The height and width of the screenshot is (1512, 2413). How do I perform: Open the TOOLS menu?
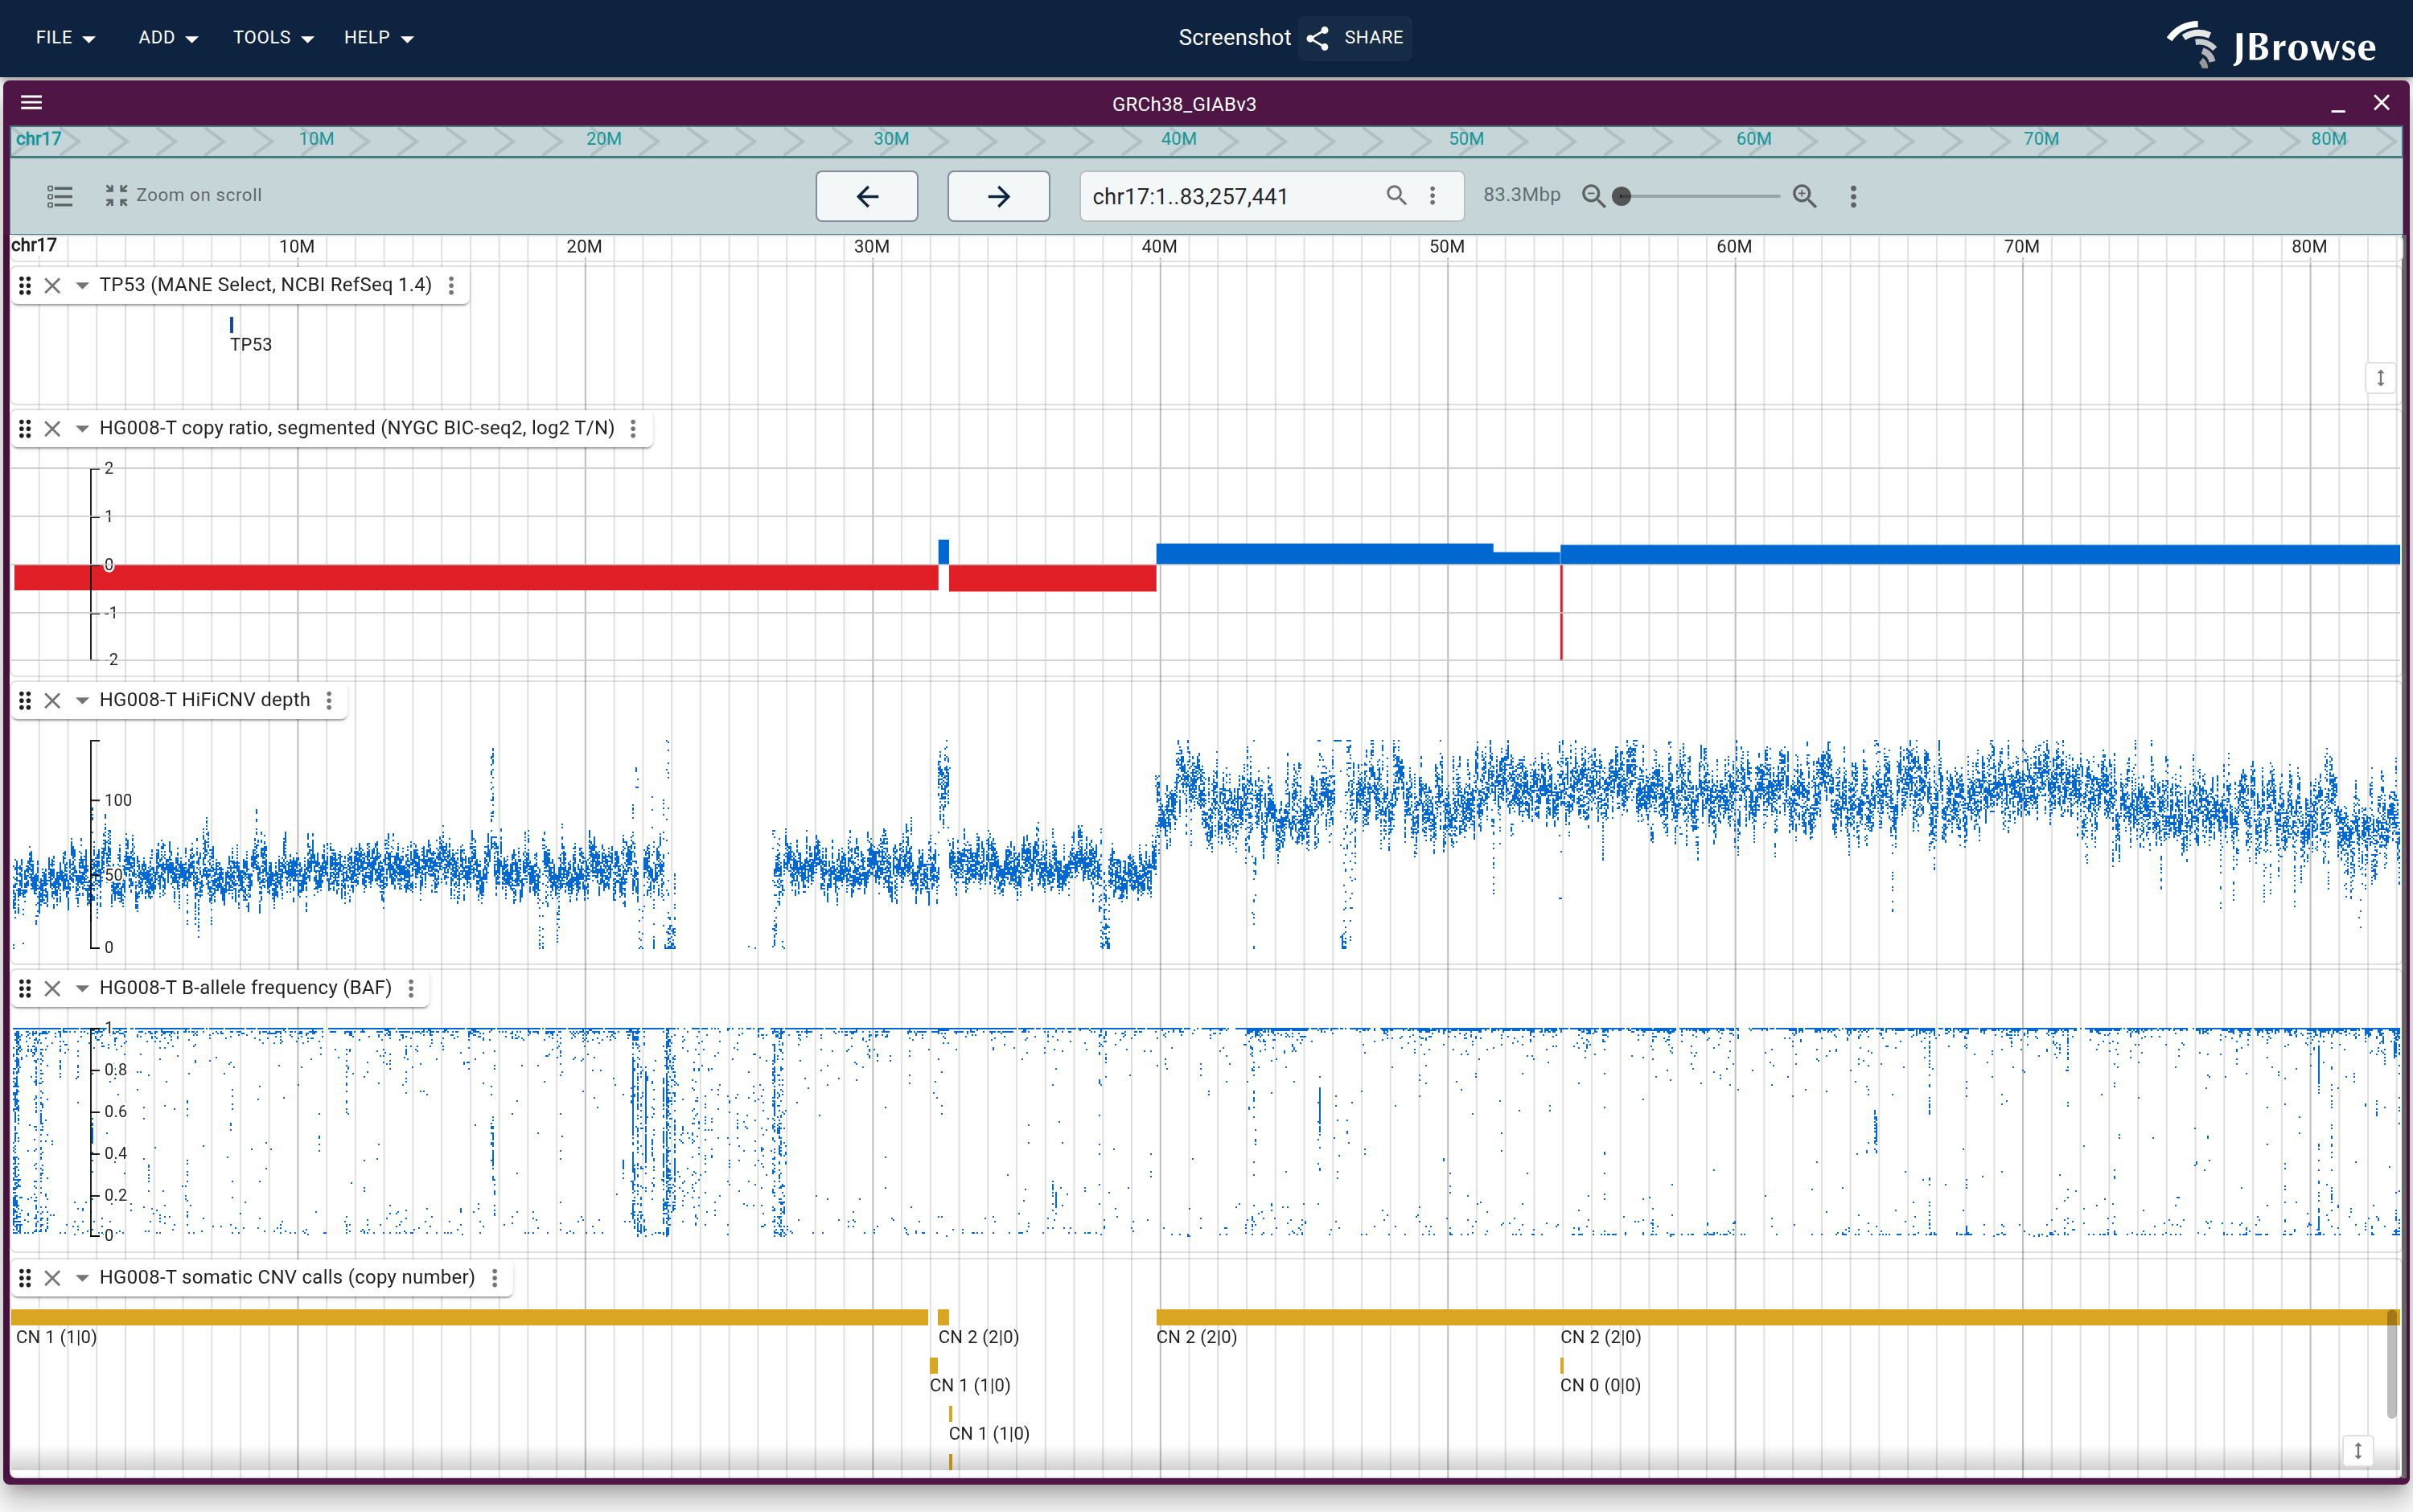(273, 38)
